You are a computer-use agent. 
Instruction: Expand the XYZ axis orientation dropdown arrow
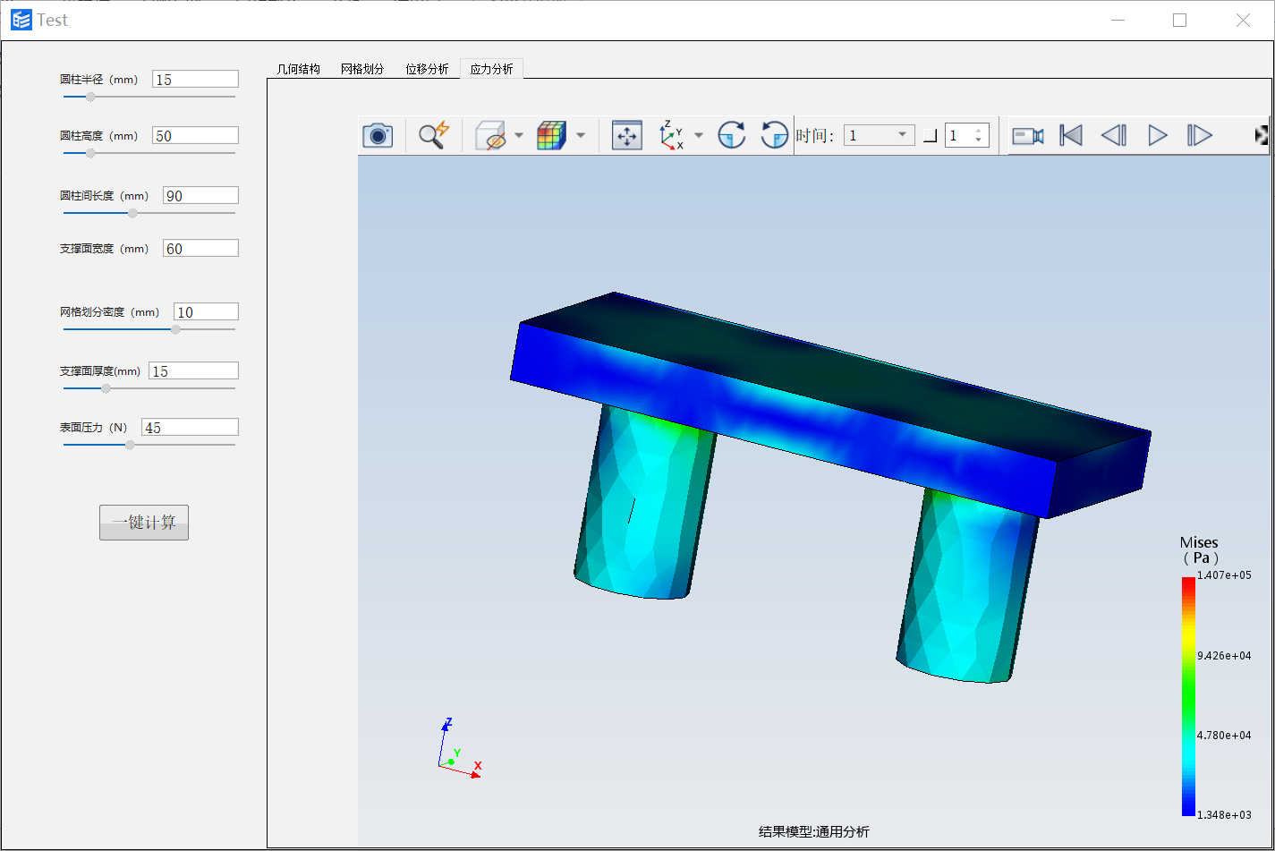(x=699, y=136)
